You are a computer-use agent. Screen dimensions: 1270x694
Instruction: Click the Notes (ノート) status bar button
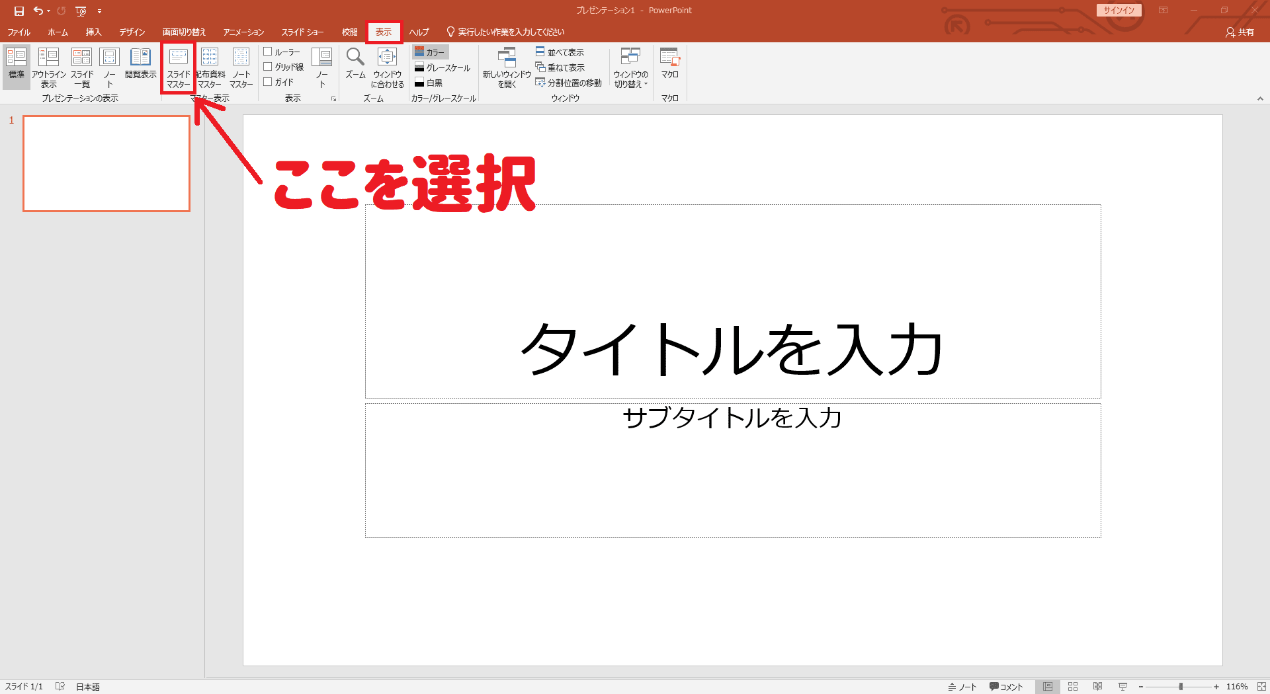point(962,687)
